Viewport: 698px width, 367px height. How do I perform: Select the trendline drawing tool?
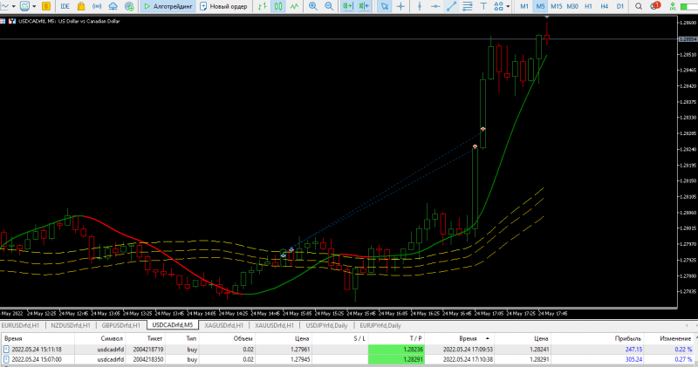[x=451, y=6]
